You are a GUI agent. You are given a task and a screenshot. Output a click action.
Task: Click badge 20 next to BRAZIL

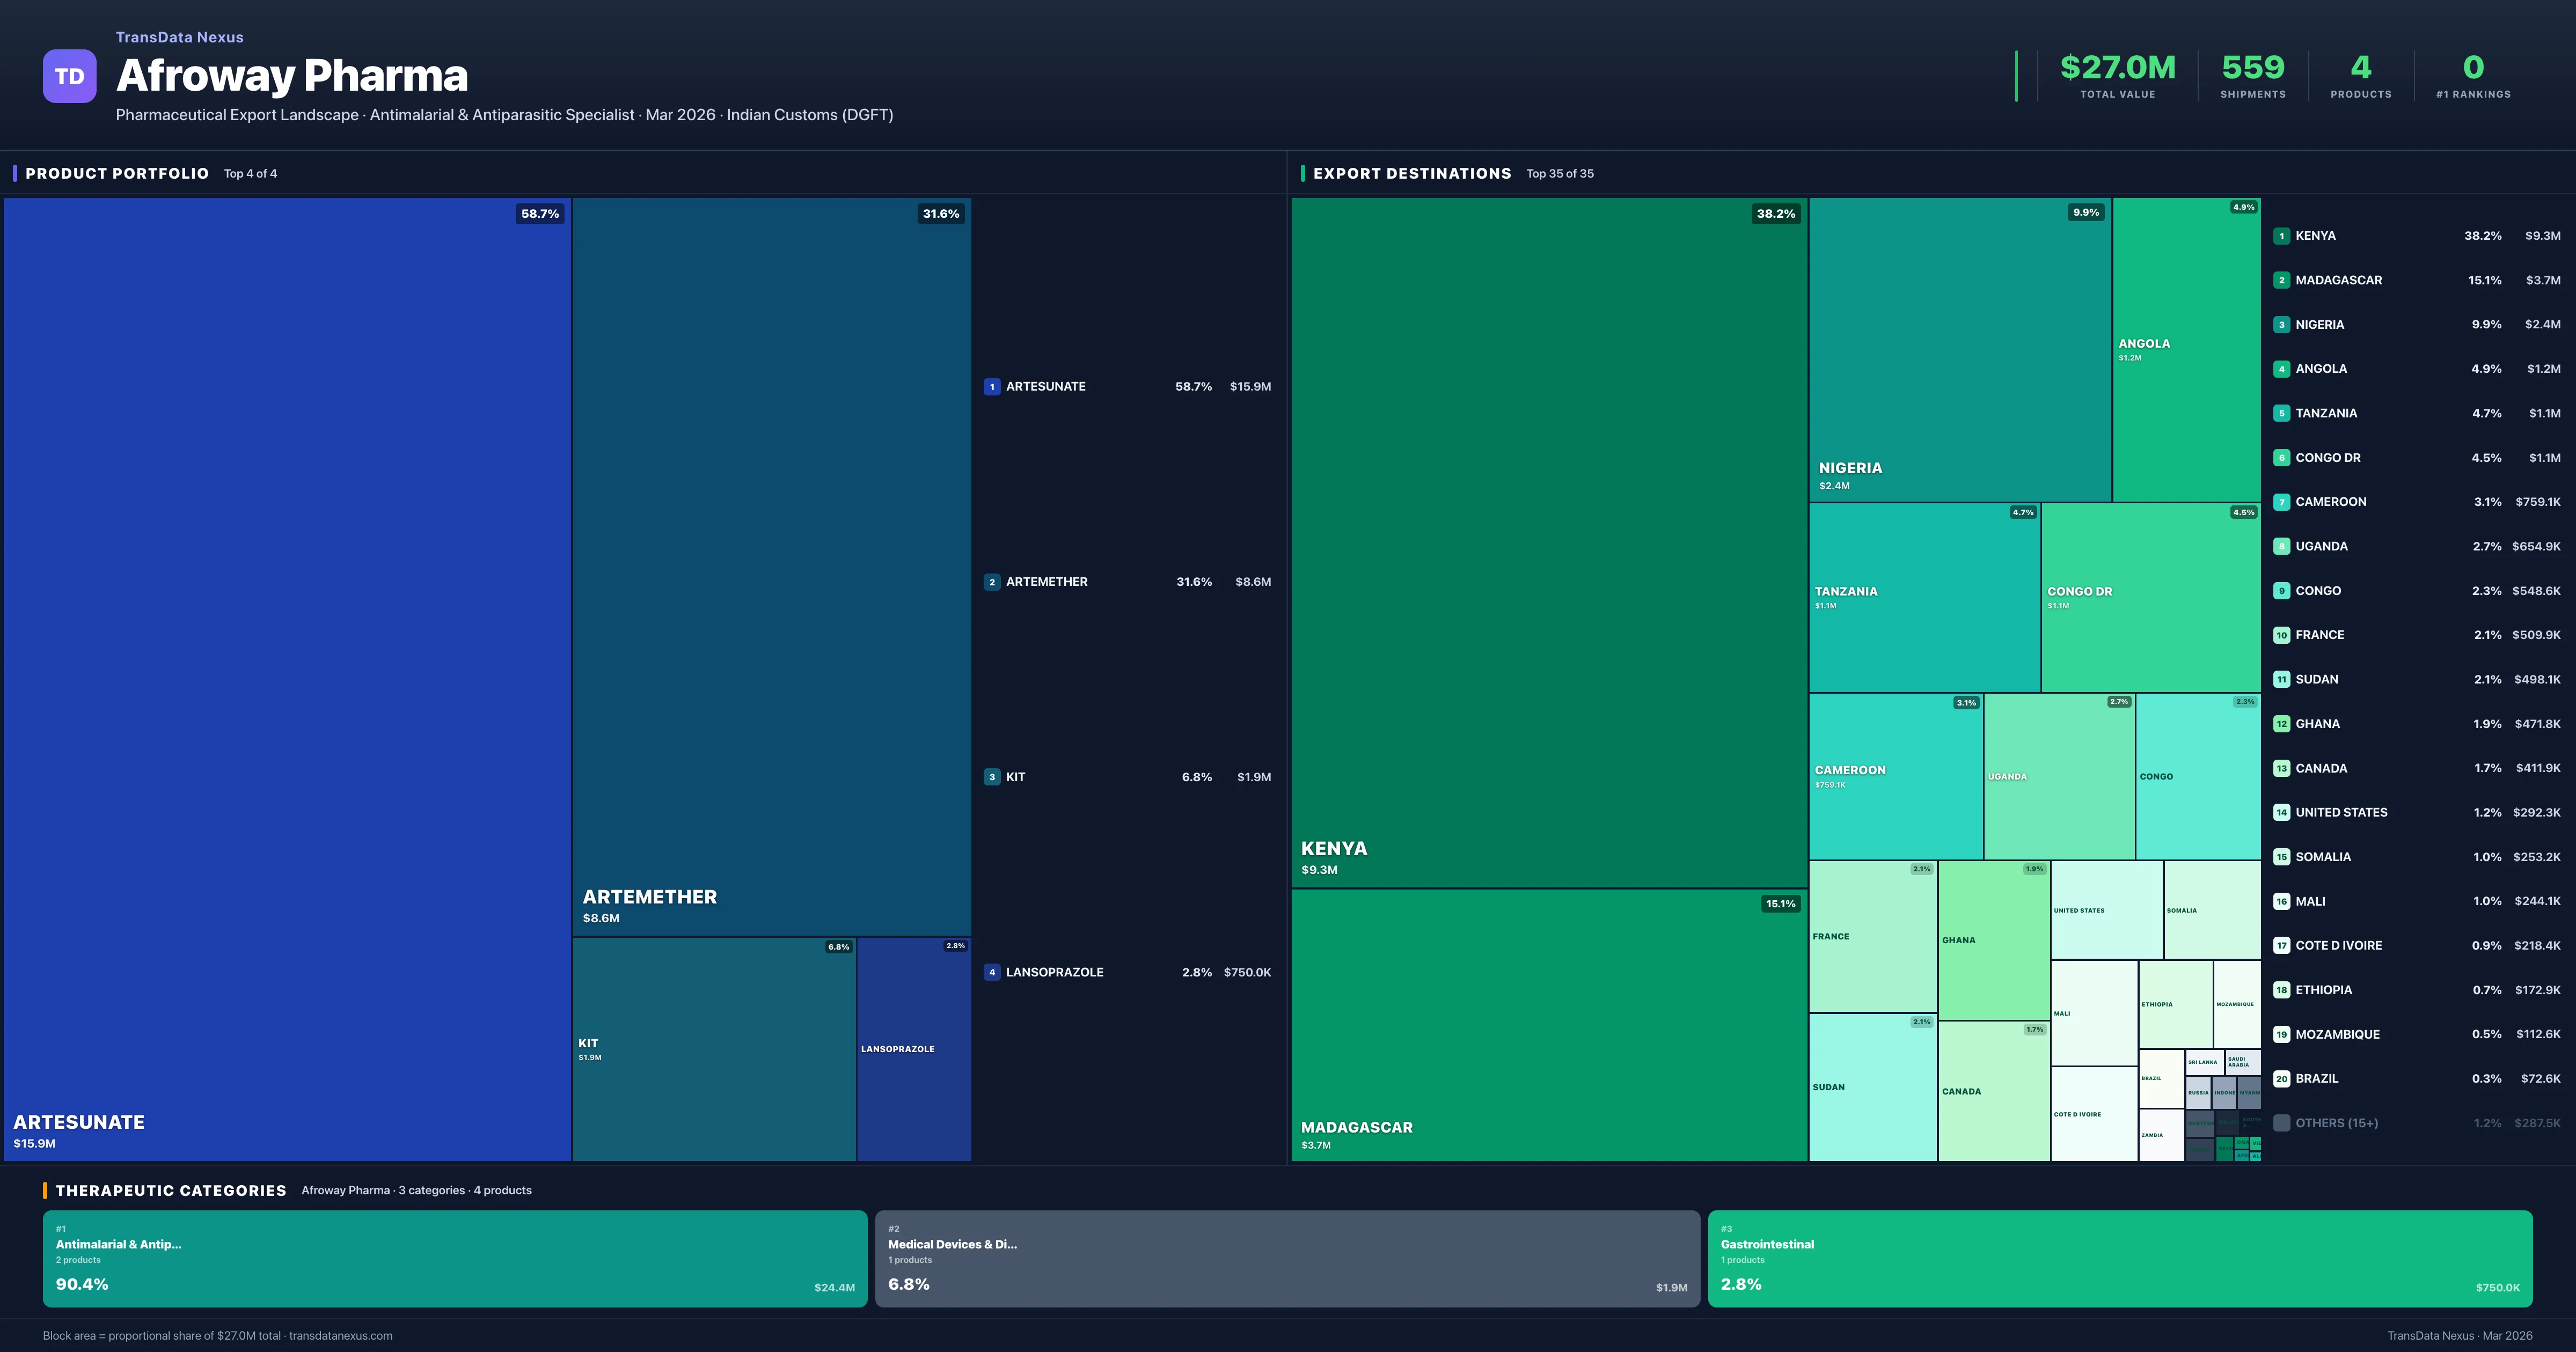[2282, 1078]
